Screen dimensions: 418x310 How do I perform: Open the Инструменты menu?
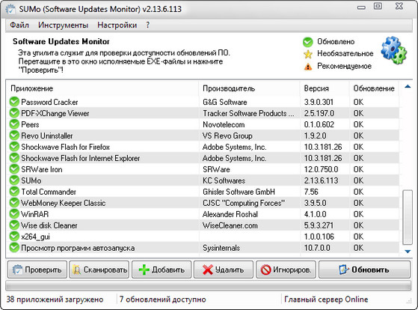click(63, 25)
